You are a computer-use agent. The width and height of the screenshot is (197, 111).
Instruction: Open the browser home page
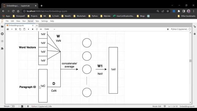pyautogui.click(x=18, y=11)
